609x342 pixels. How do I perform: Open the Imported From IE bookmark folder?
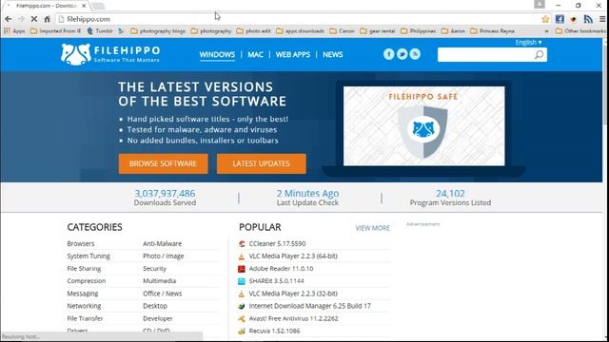coord(55,31)
